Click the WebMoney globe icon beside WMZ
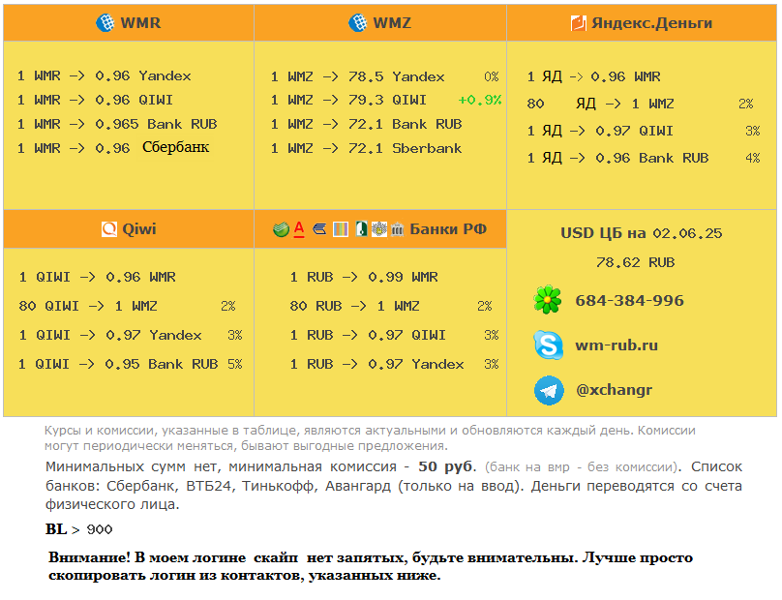782x600 pixels. click(x=357, y=23)
